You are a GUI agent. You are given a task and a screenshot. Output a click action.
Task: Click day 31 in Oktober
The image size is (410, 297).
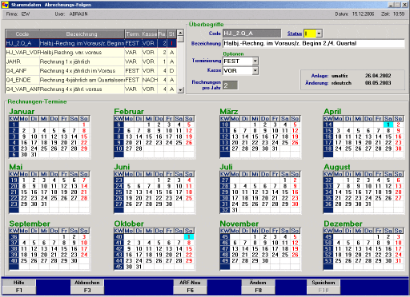[x=139, y=267]
